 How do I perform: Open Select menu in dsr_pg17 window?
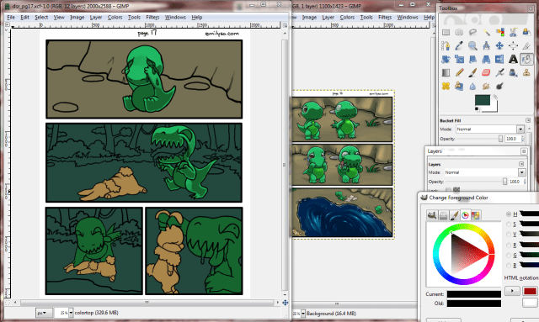click(x=41, y=17)
